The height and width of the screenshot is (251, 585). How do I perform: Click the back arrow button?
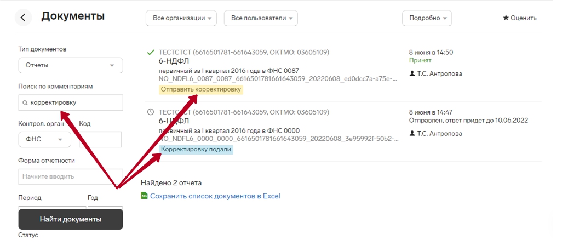click(x=22, y=18)
